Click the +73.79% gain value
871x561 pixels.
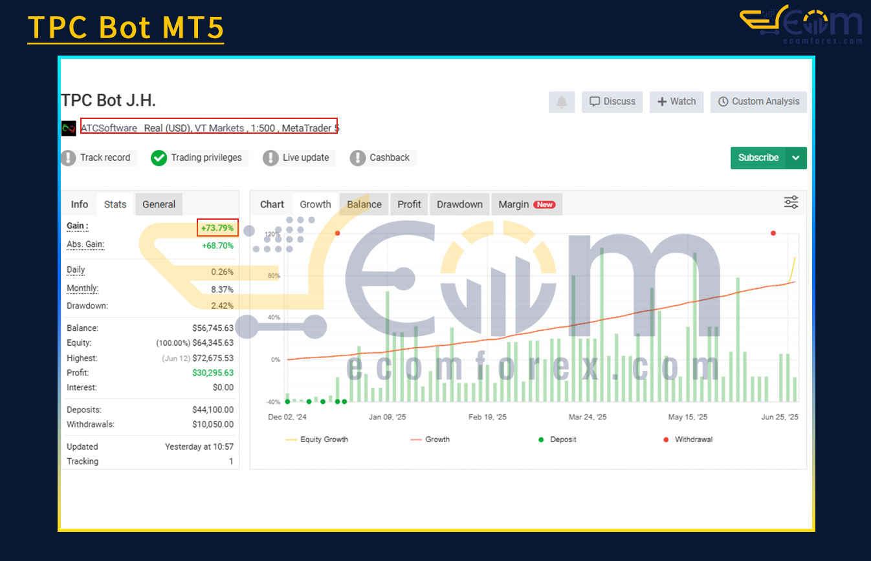[217, 228]
